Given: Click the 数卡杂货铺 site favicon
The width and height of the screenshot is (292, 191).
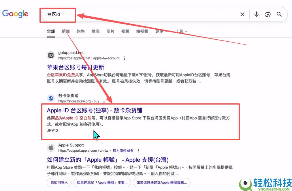Looking at the screenshot, I should 51,98.
